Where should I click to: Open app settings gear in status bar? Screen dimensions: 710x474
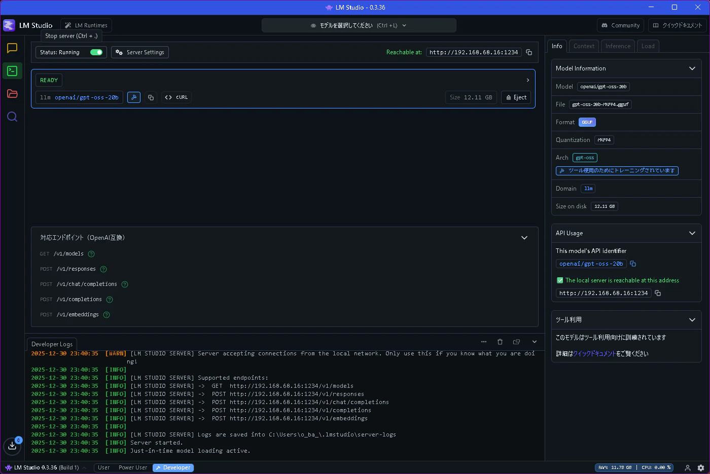701,467
